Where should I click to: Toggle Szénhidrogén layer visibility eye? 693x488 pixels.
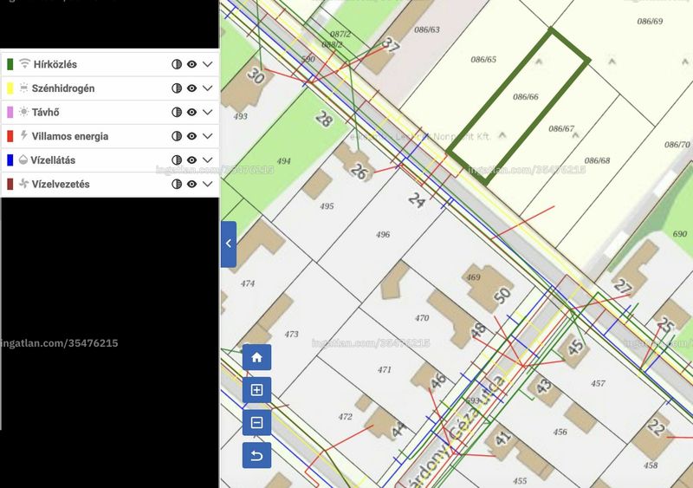[x=191, y=88]
